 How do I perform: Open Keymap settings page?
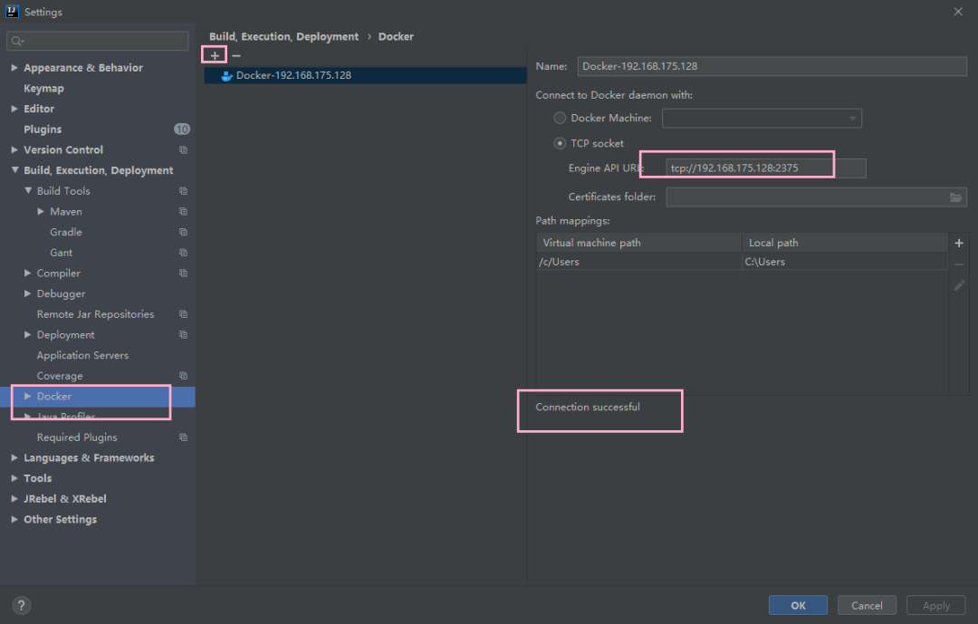pos(43,88)
